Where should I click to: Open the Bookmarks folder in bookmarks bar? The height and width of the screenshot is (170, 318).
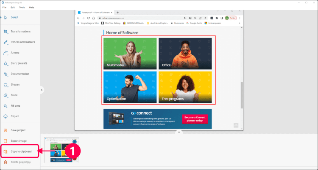[177, 23]
